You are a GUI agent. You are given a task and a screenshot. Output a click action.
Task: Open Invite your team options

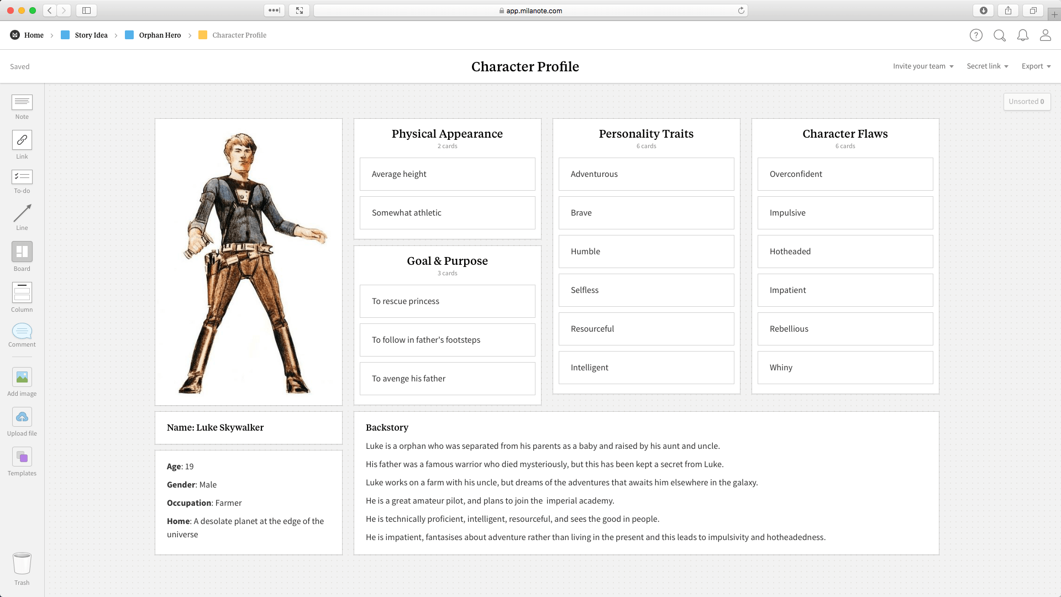(x=922, y=66)
